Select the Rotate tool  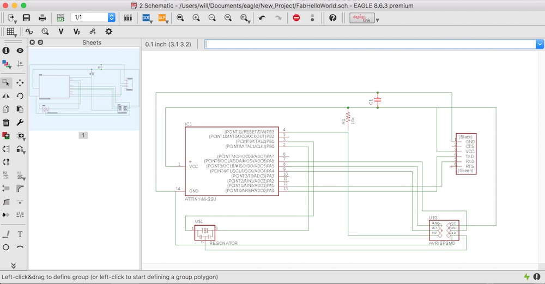pyautogui.click(x=20, y=96)
